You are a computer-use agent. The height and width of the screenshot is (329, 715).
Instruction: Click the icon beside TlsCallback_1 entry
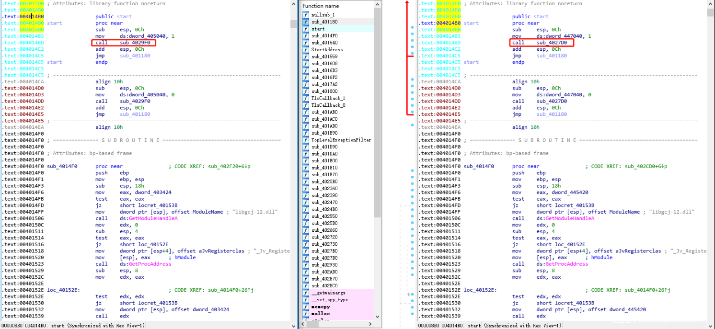pos(305,98)
